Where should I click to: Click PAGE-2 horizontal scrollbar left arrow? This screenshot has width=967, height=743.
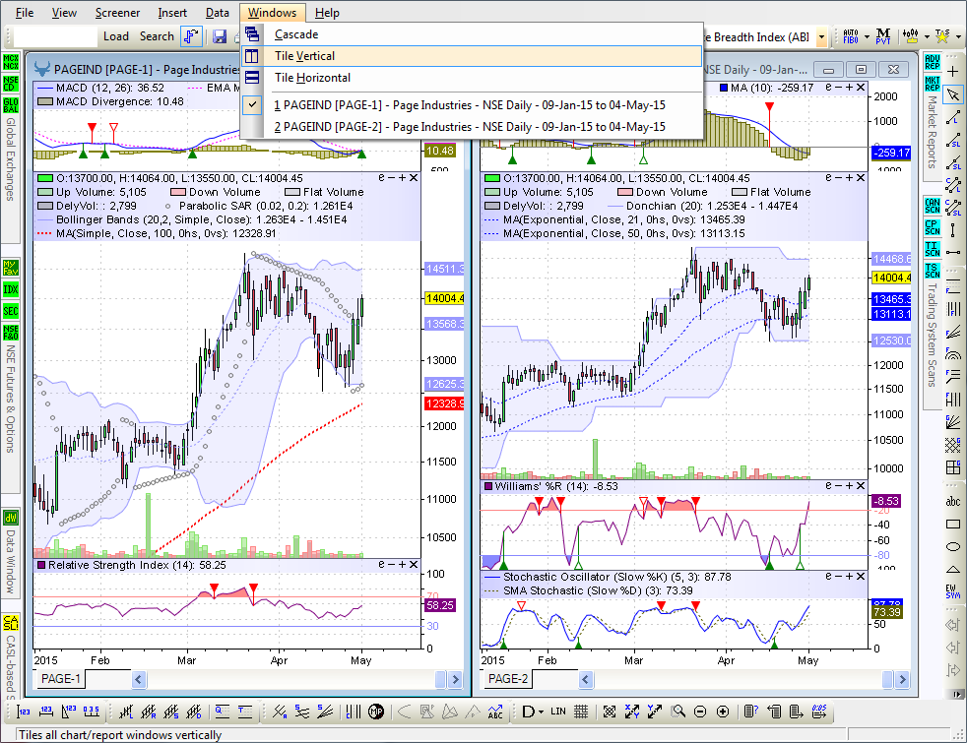point(586,680)
